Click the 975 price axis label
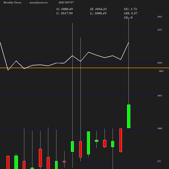169x169 pixels. (159, 161)
